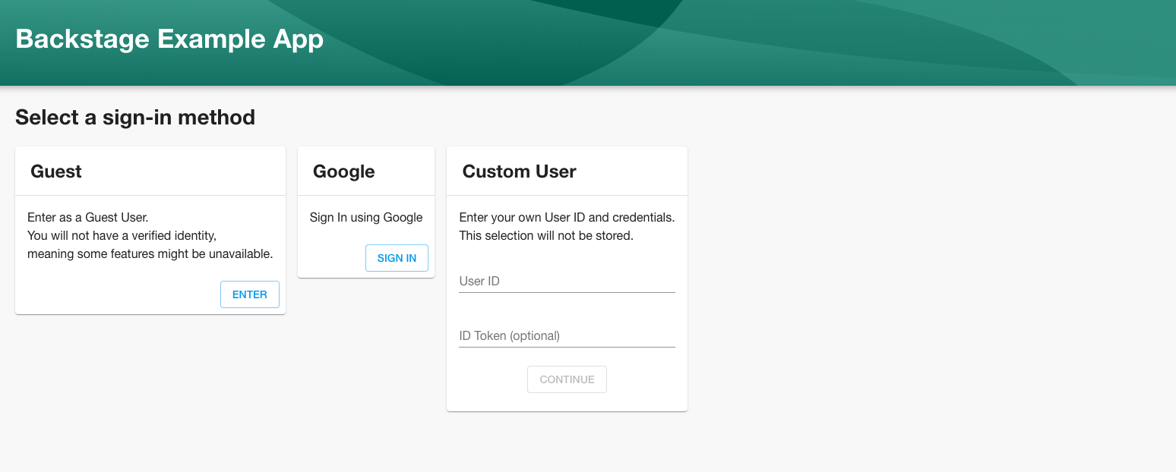The image size is (1176, 472).
Task: Click the "Select a sign-in method" heading
Action: tap(135, 118)
